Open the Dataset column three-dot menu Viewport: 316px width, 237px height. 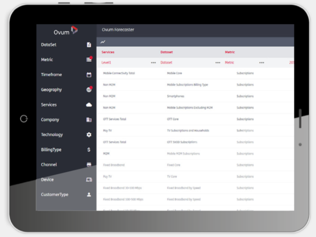tap(218, 63)
